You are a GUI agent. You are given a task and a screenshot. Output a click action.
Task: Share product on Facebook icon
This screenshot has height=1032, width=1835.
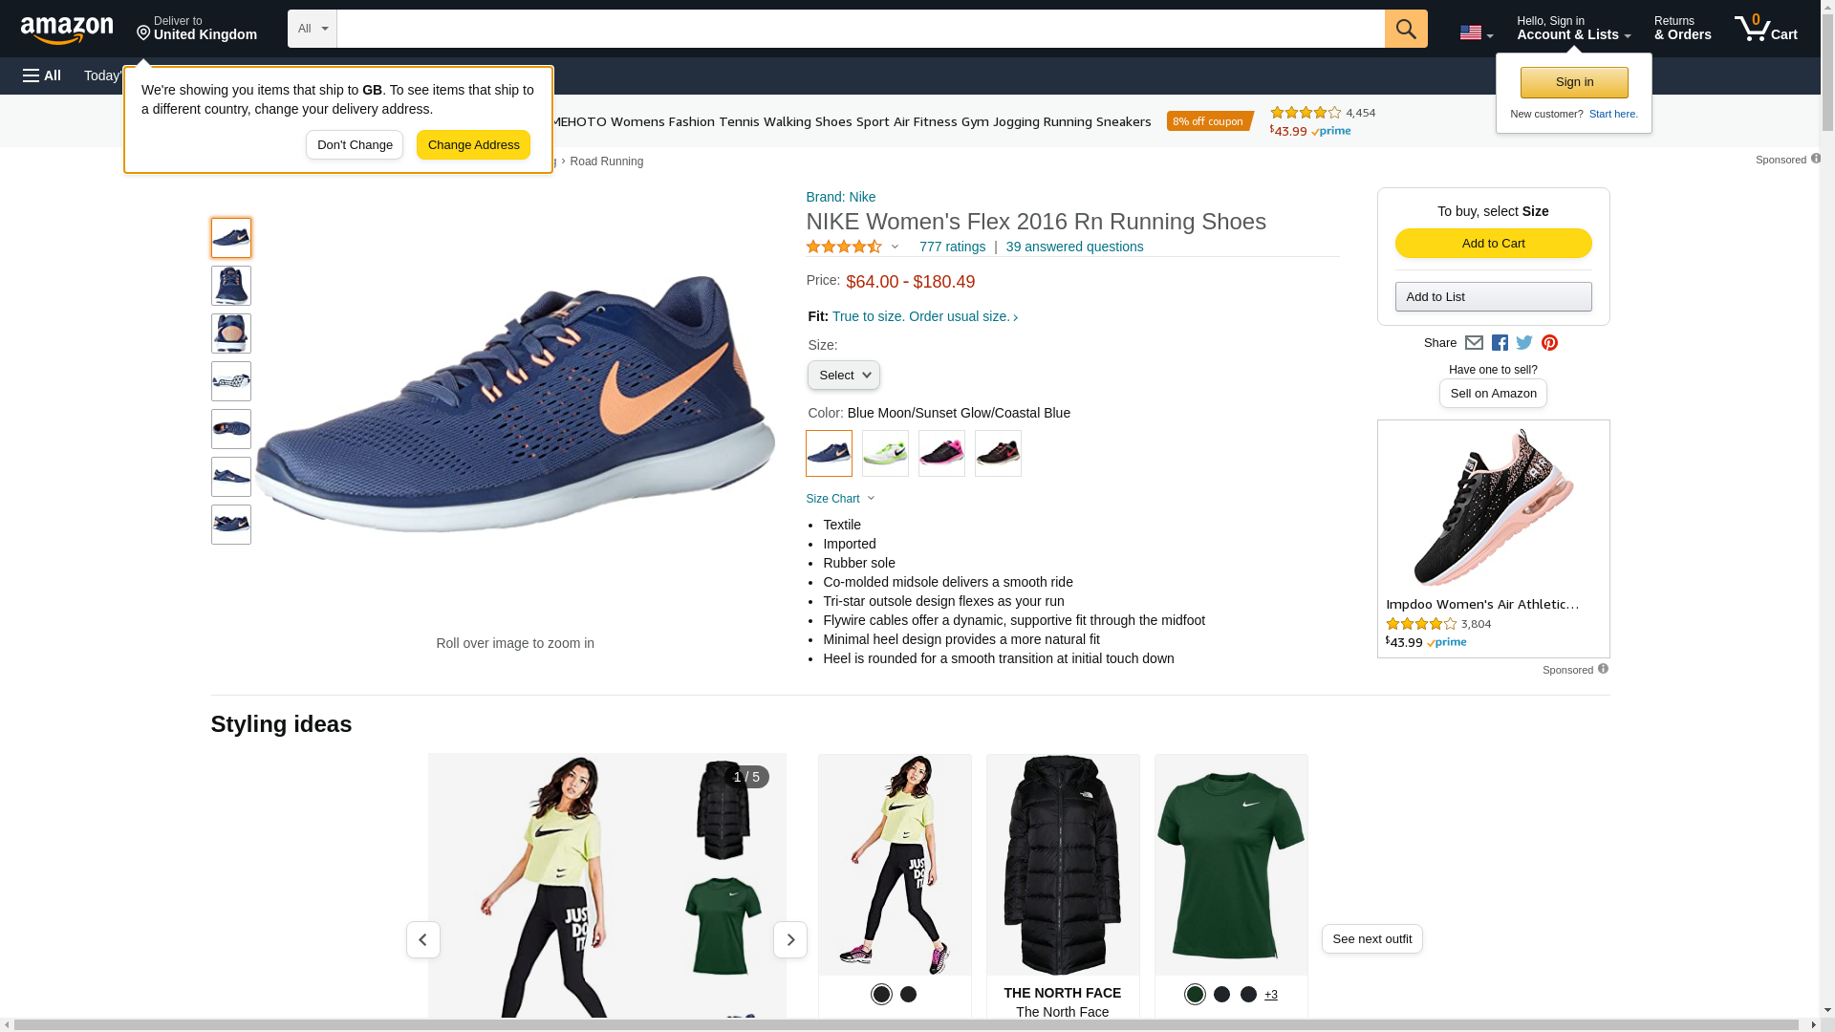(x=1500, y=343)
